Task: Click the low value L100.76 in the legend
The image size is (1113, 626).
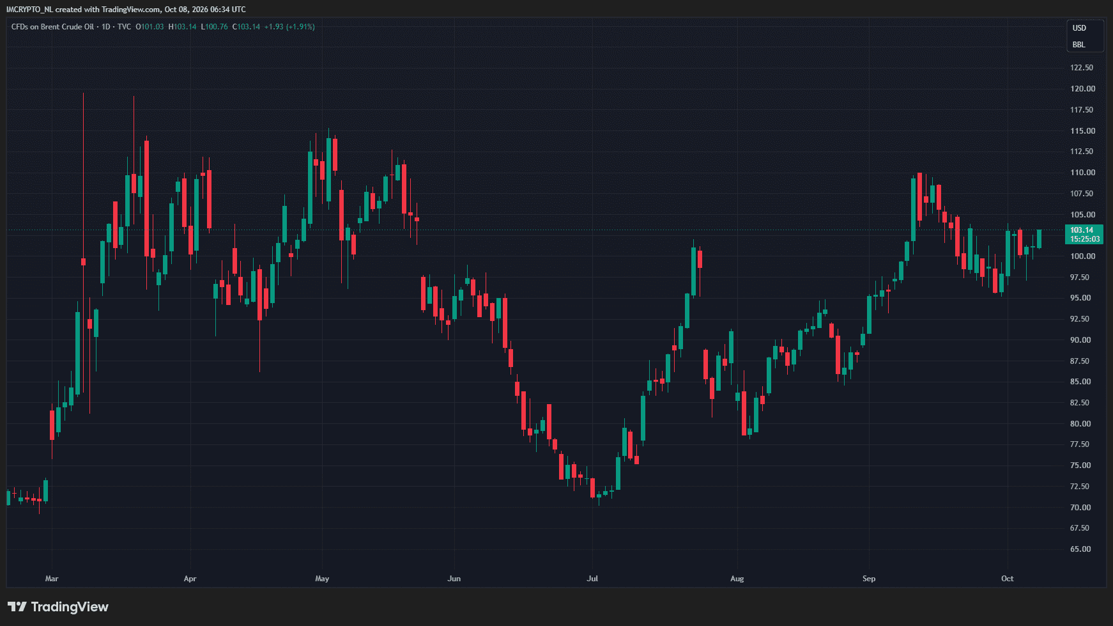Action: pos(214,27)
